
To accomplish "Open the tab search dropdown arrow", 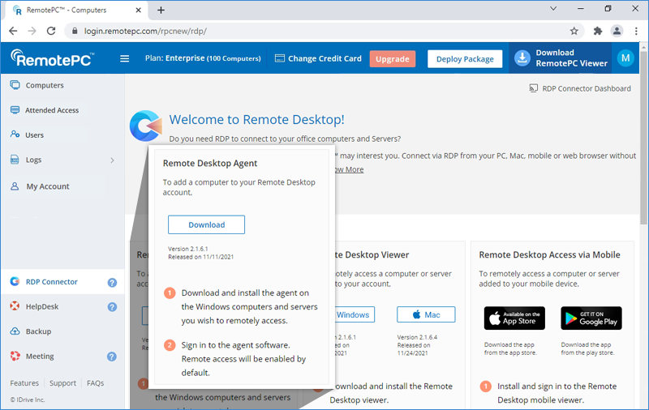I will click(x=553, y=9).
